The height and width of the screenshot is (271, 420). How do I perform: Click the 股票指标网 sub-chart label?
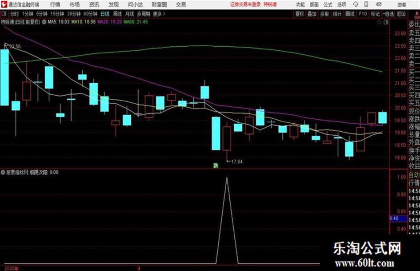point(17,172)
